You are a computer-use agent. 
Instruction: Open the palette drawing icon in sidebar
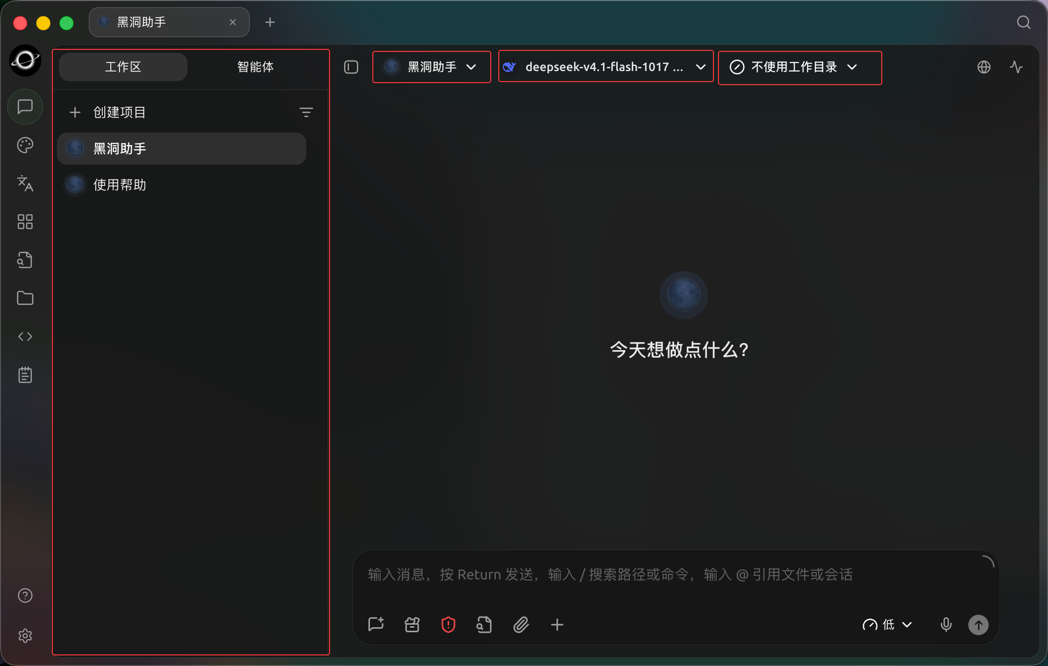[x=25, y=145]
